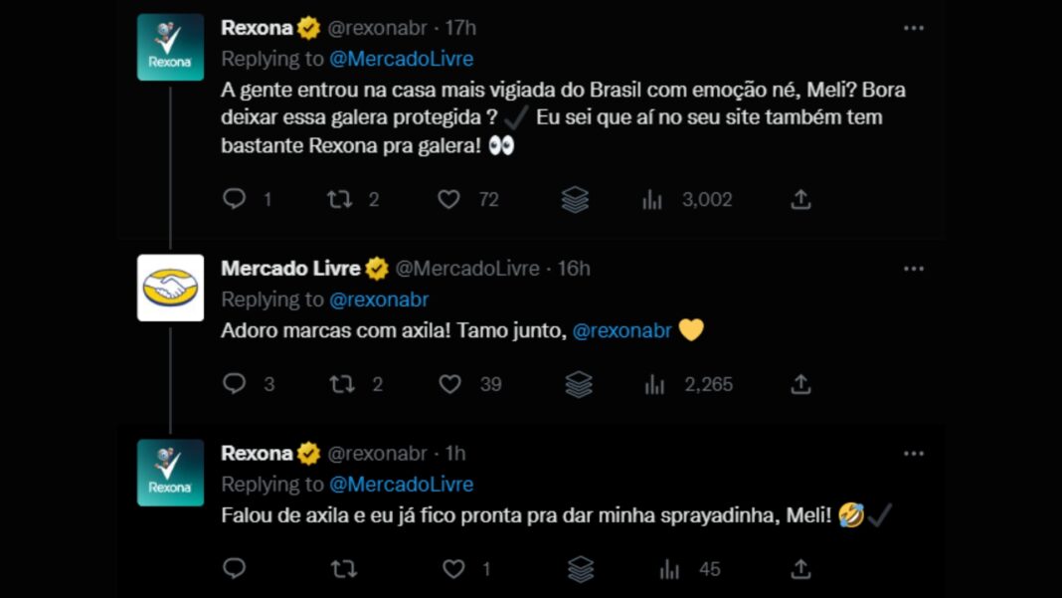The image size is (1062, 598).
Task: Retweet Rexona's latest 1h tweet
Action: [x=344, y=569]
